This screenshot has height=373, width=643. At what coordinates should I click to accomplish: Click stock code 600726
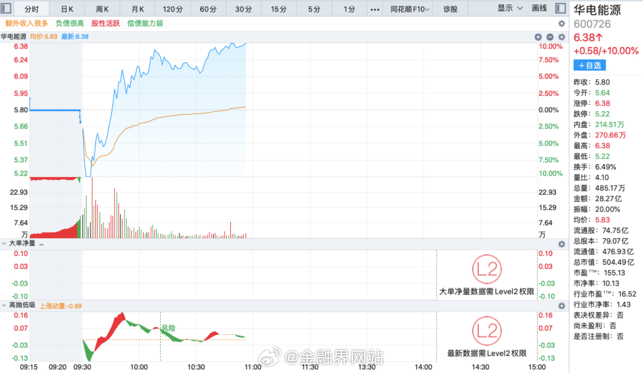coord(592,24)
